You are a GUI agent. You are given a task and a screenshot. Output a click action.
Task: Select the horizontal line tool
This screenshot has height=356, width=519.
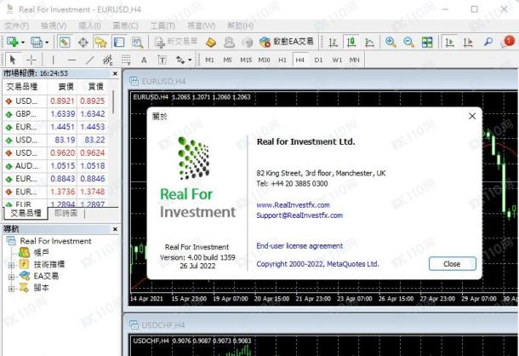click(x=71, y=60)
